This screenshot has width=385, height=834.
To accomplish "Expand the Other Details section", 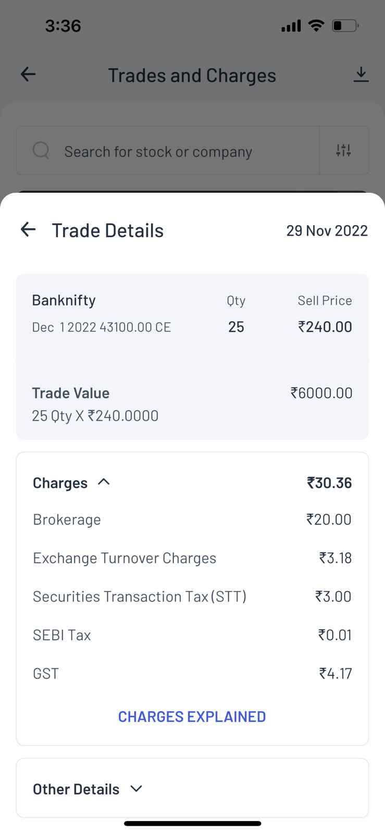I will point(136,789).
